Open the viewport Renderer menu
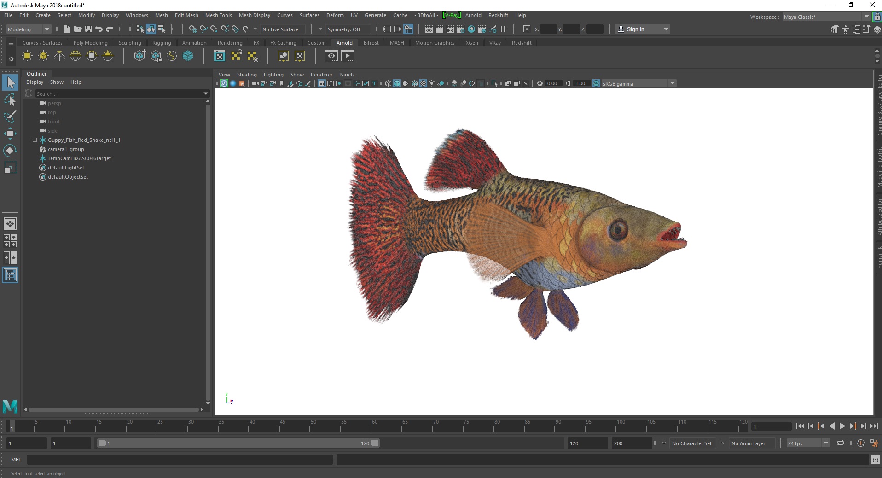This screenshot has width=882, height=478. click(321, 75)
